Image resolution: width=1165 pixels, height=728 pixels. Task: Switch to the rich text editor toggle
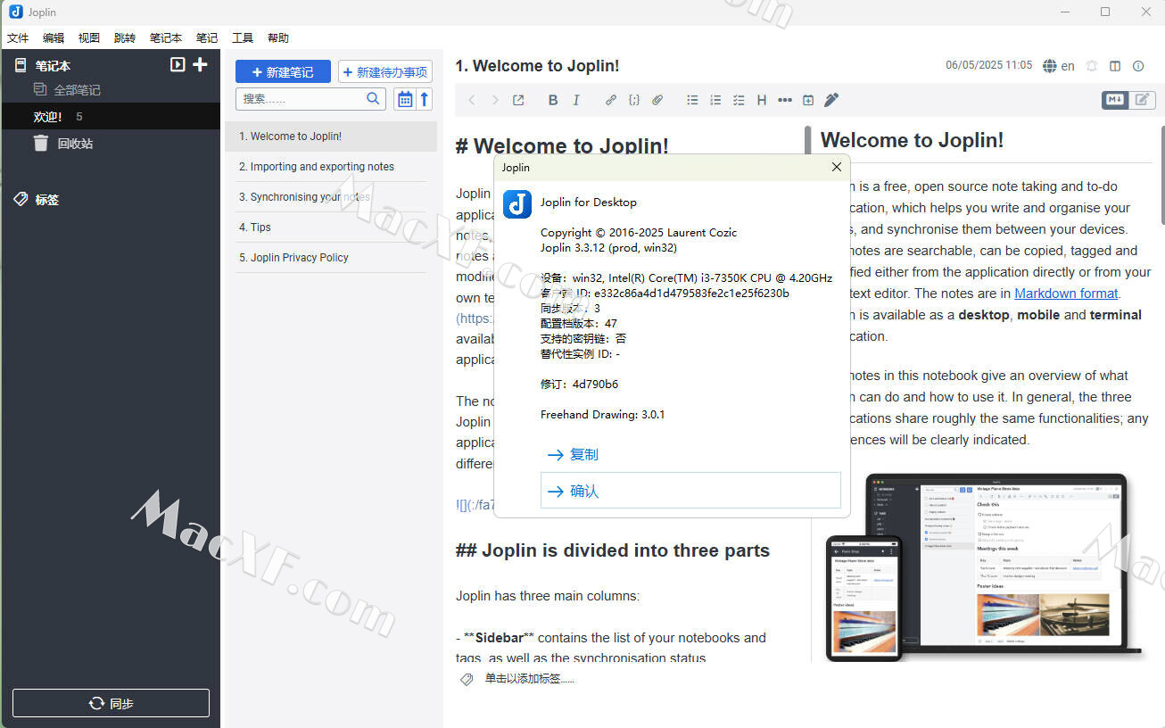pyautogui.click(x=1142, y=100)
